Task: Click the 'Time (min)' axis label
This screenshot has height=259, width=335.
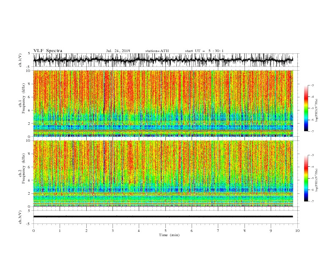Action: [x=169, y=235]
